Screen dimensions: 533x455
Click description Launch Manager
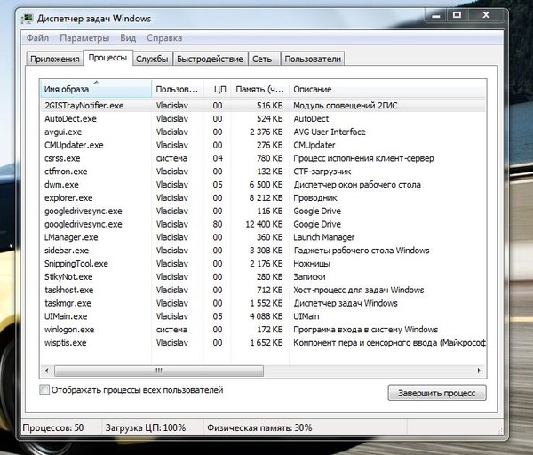(x=324, y=237)
